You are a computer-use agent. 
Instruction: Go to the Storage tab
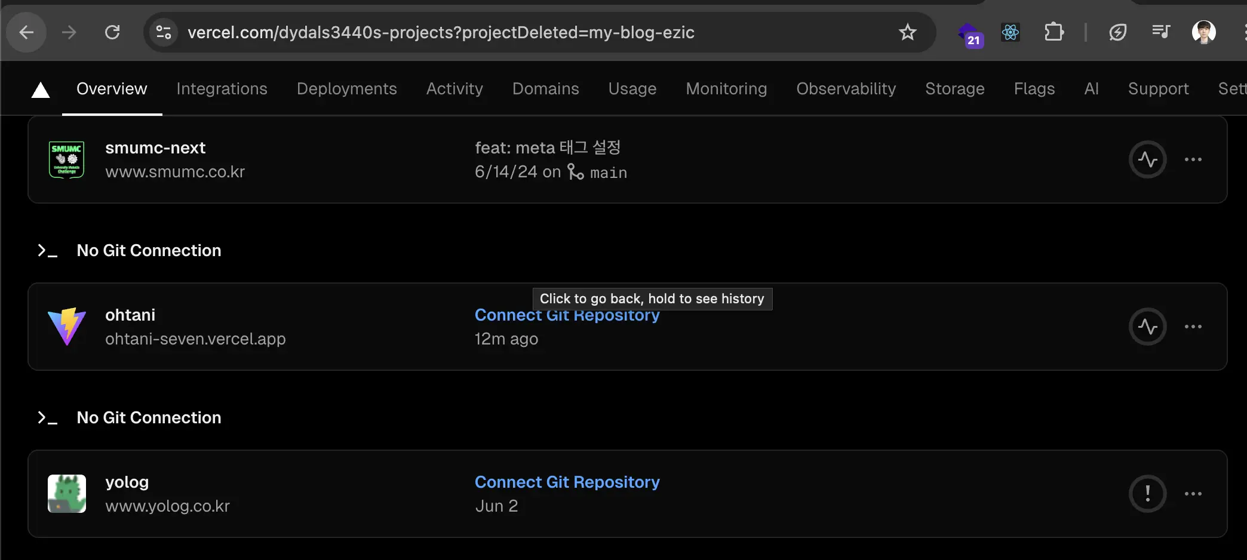tap(954, 89)
